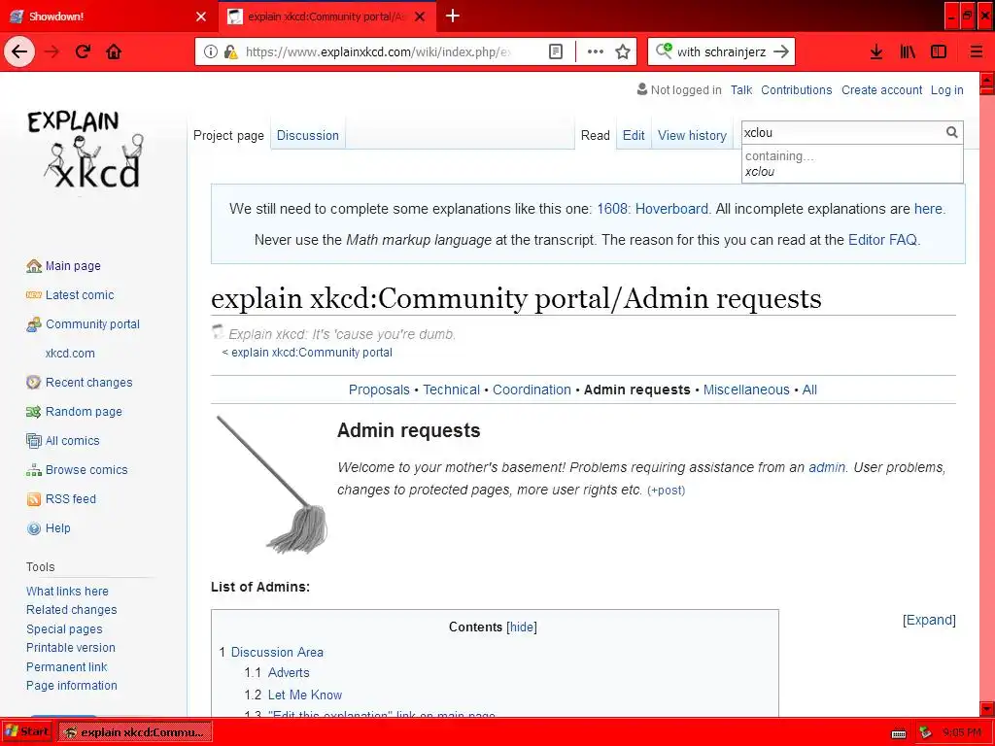Open Latest comic in the sidebar
Screen dimensions: 995x746
[80, 295]
